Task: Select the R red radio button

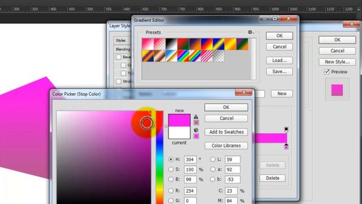Action: point(171,191)
